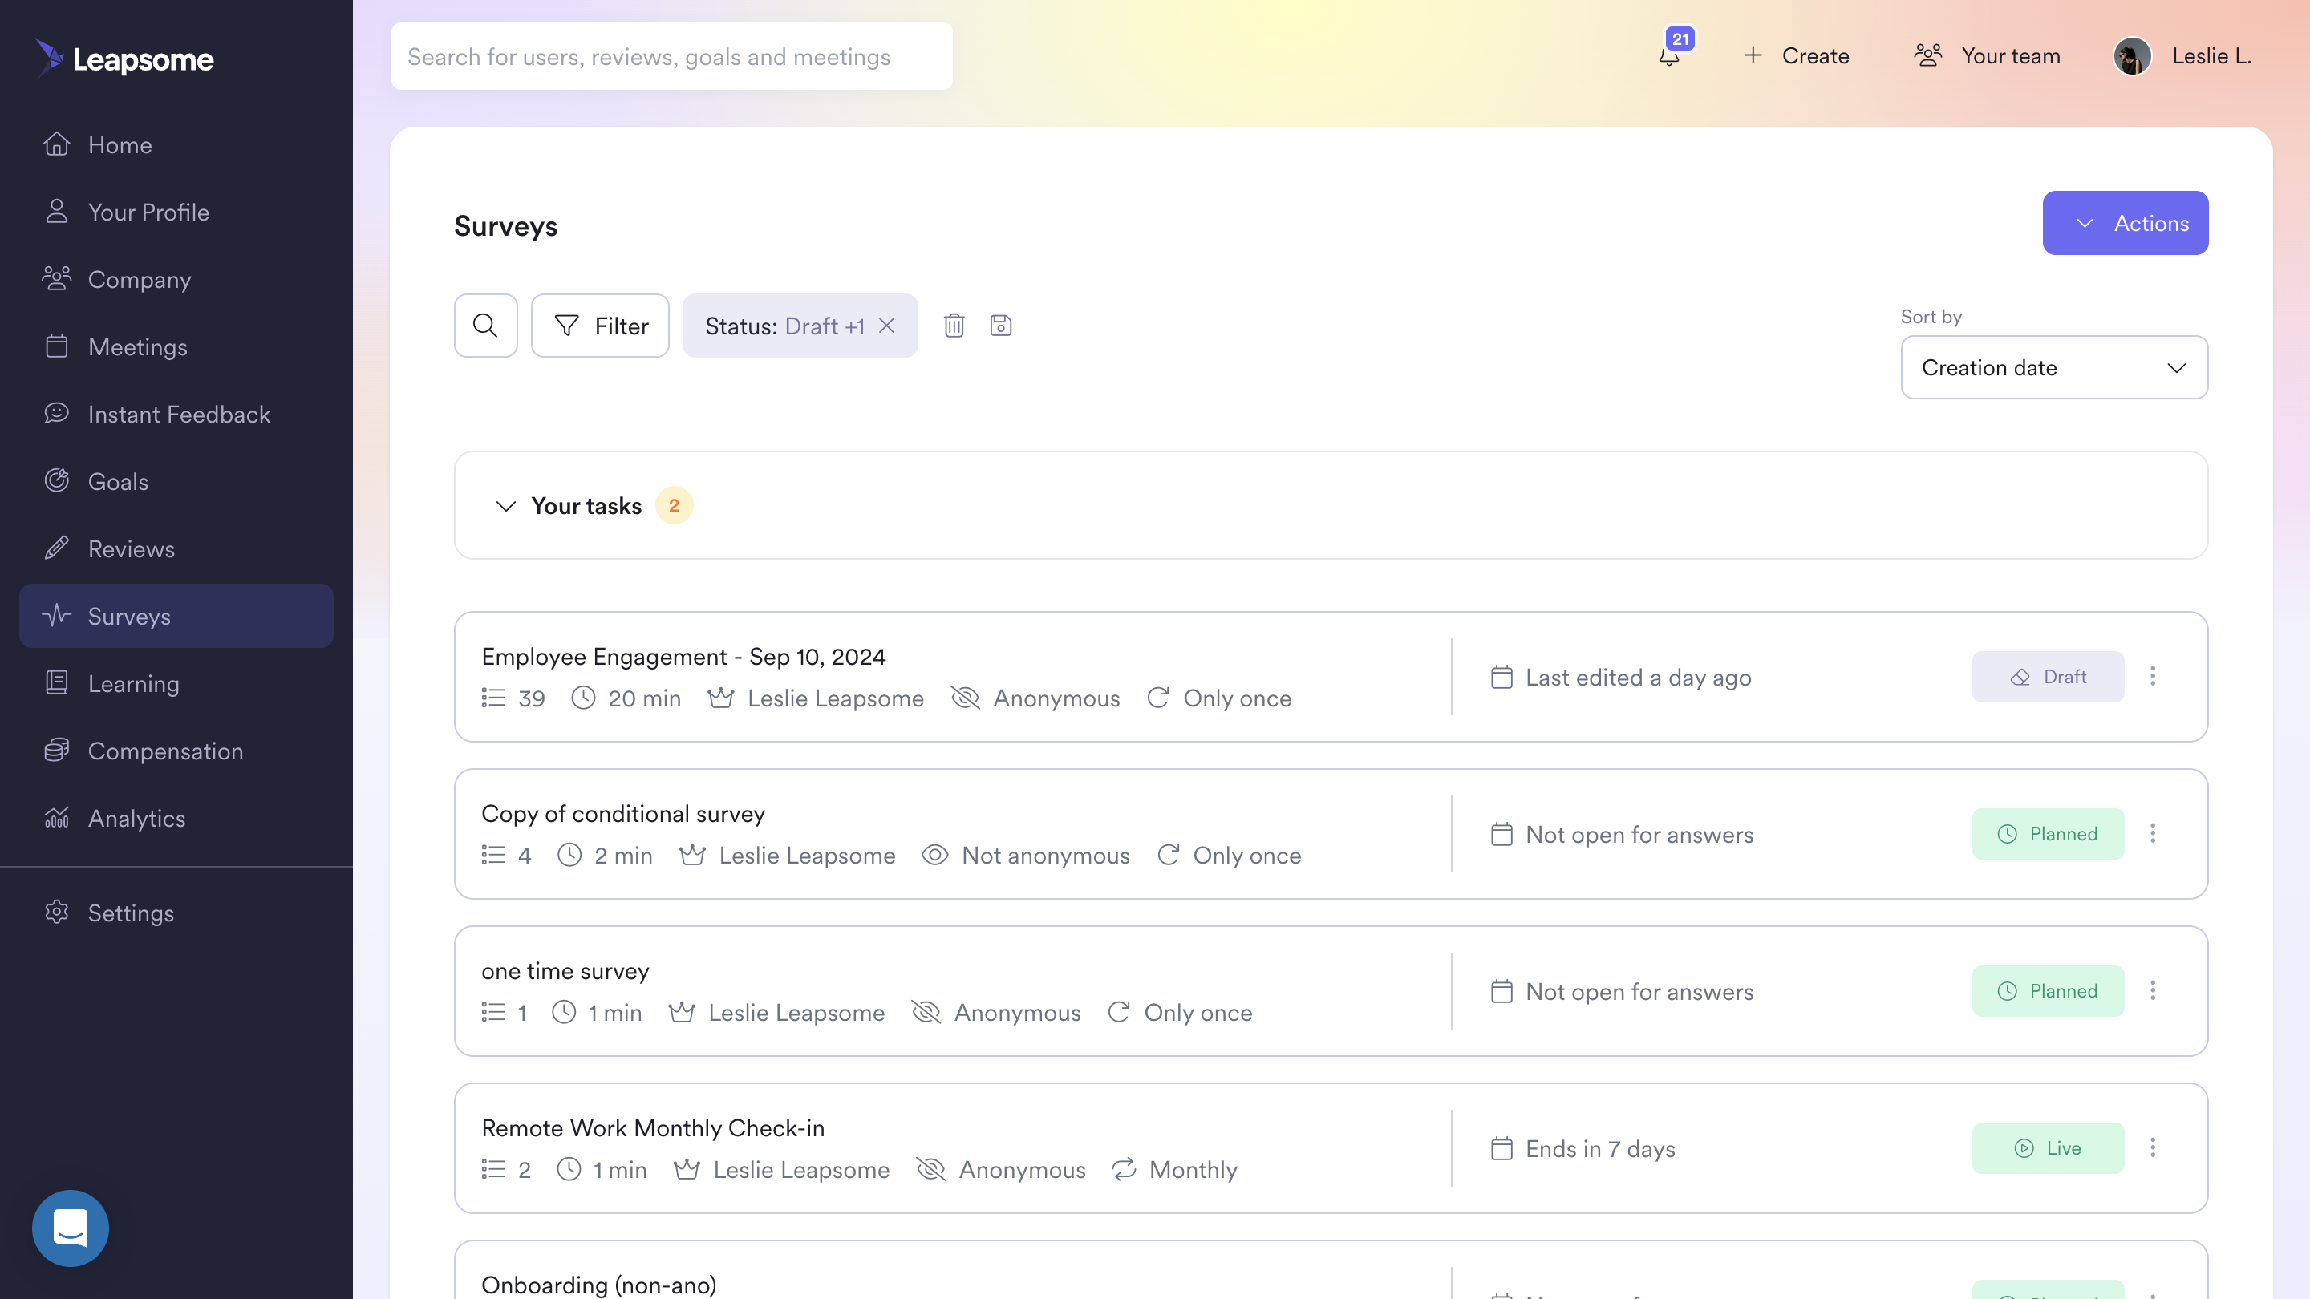Click the 39 questions count
The image size is (2310, 1299).
pos(532,698)
